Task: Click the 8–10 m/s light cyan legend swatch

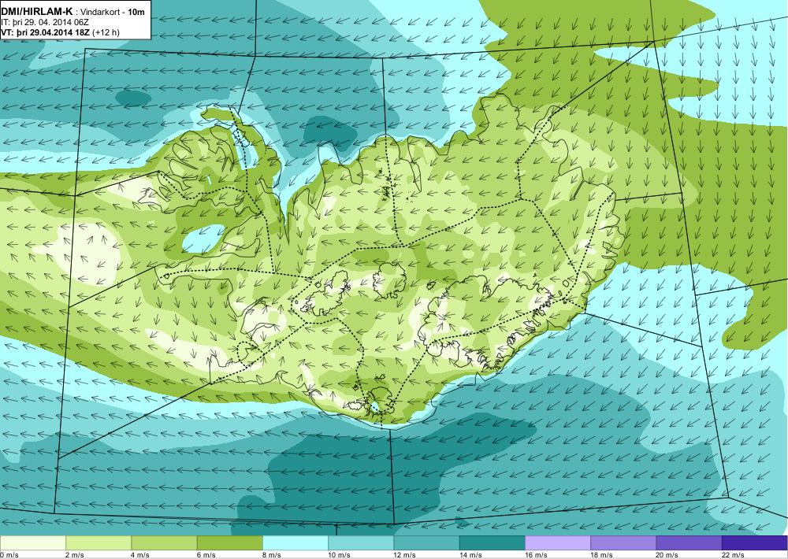Action: pos(295,543)
